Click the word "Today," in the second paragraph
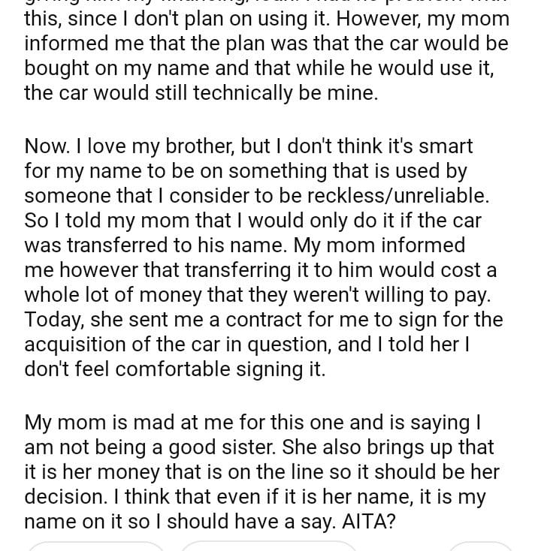541x551 pixels. 57,319
